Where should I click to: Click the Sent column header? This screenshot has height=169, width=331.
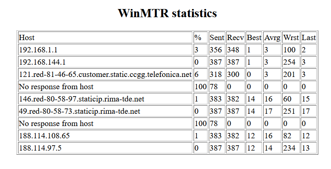click(x=217, y=38)
